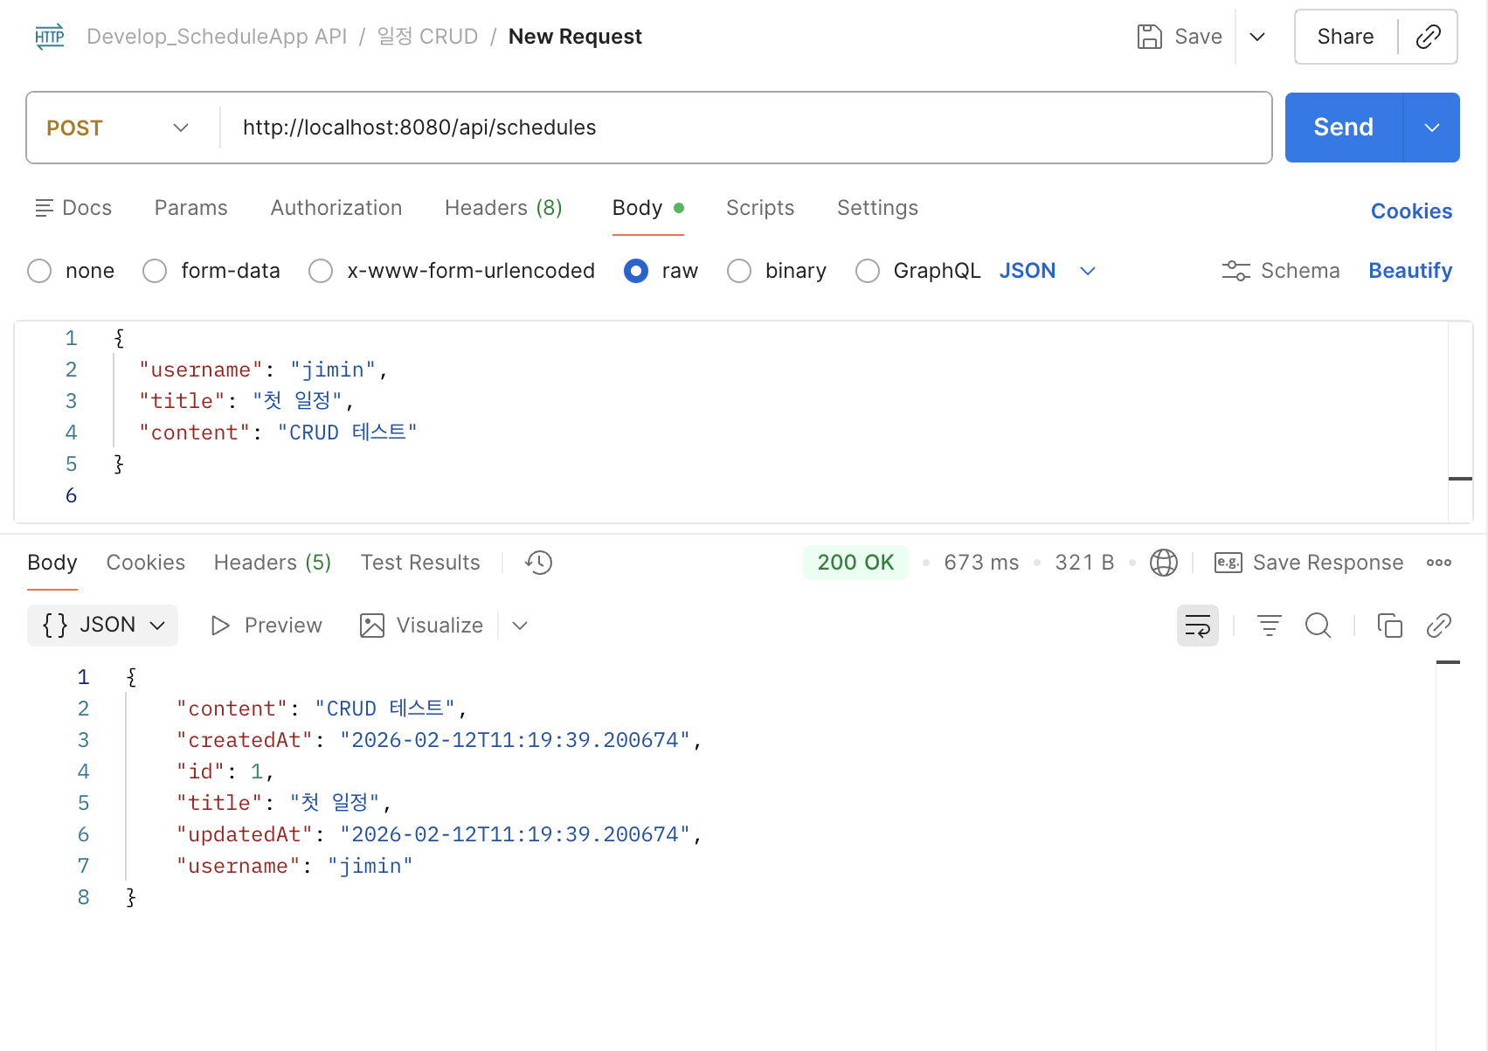Open the response Headers (5) tab

coord(273,563)
